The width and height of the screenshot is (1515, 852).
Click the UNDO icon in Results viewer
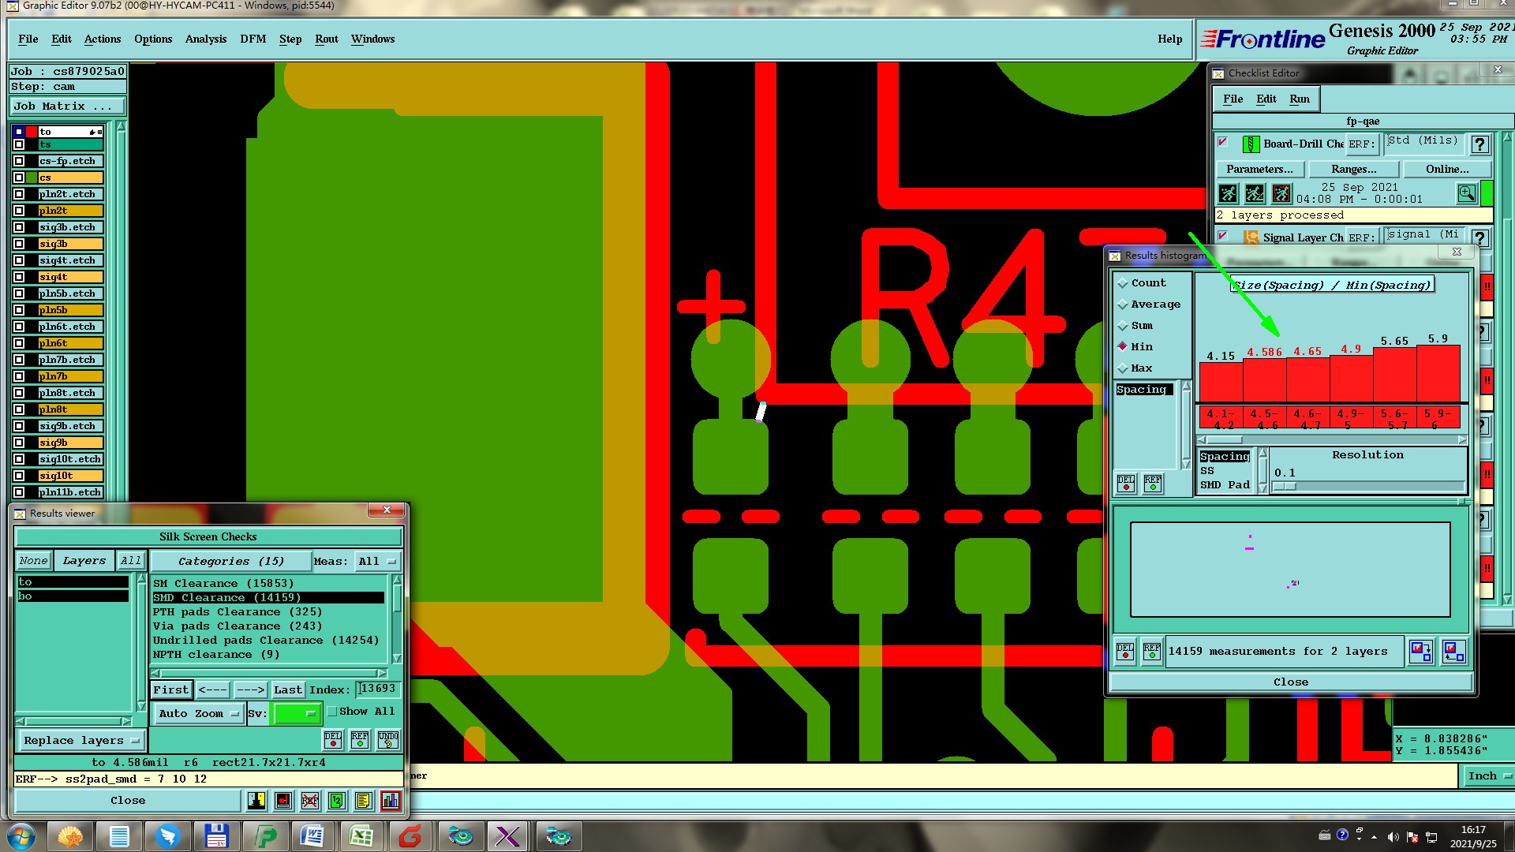[x=388, y=739]
